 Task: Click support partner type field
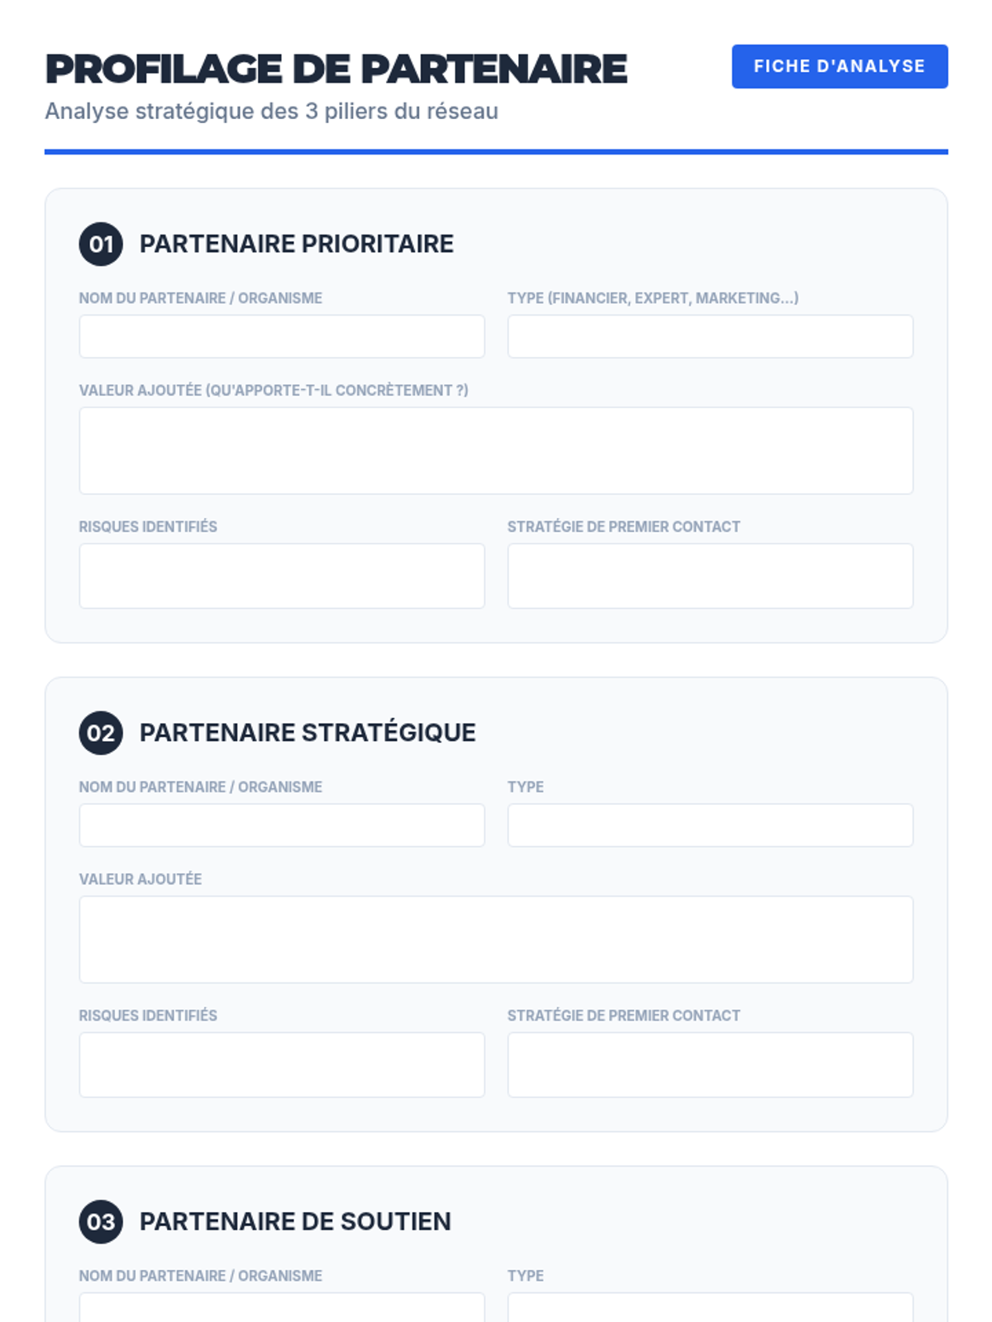click(x=709, y=1308)
